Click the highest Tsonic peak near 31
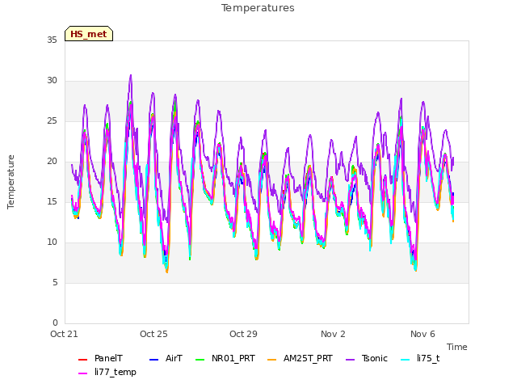 pyautogui.click(x=131, y=75)
